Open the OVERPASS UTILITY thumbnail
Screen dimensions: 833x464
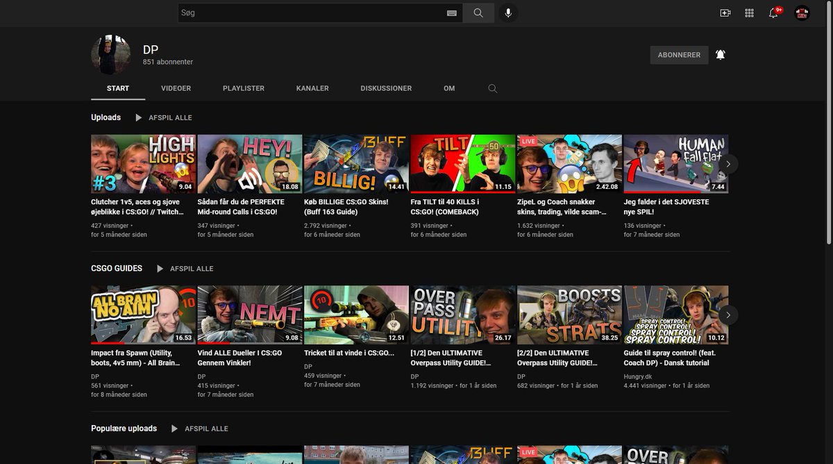463,315
